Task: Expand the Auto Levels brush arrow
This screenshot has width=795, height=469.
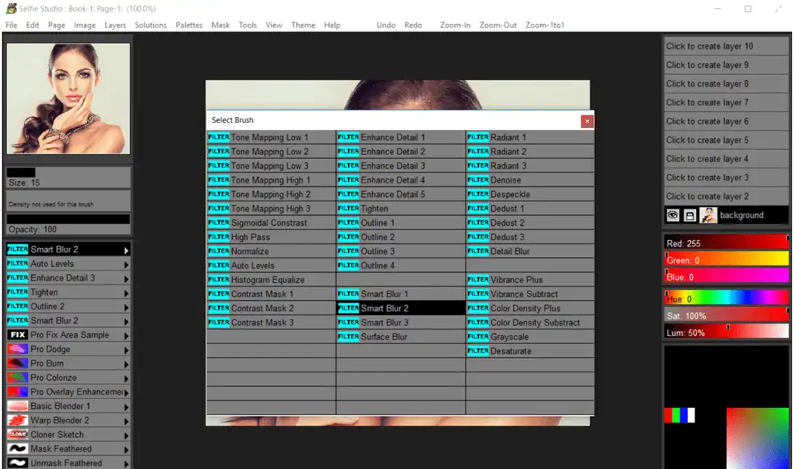Action: pyautogui.click(x=127, y=265)
